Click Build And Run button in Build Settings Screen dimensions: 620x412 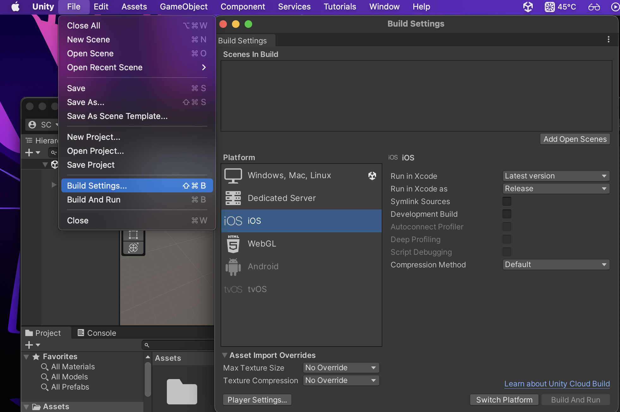coord(575,400)
